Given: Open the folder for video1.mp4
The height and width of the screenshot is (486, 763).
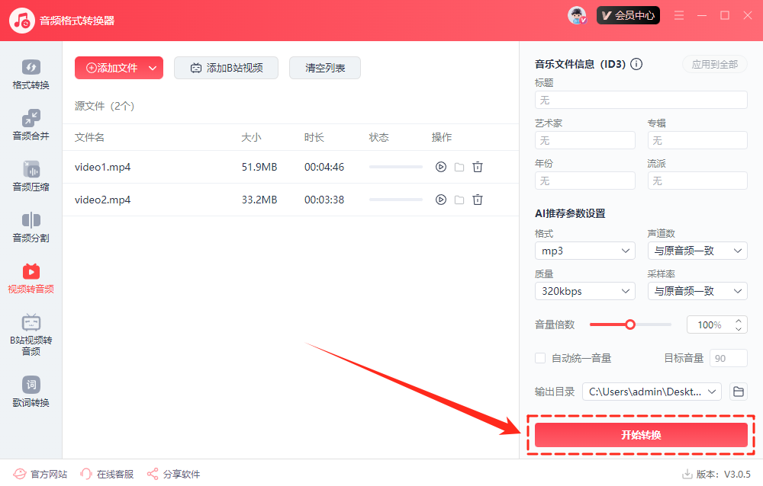Looking at the screenshot, I should click(459, 167).
